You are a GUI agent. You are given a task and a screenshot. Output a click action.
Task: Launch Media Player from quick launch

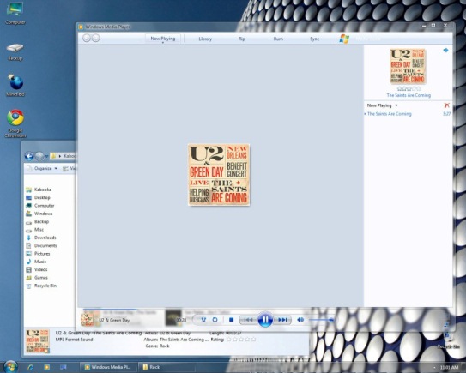46,367
